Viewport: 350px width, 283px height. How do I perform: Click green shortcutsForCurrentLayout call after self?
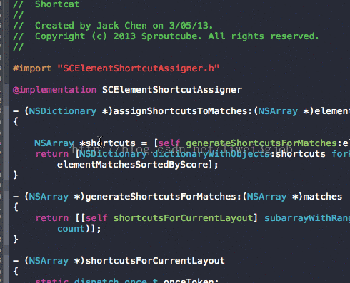[183, 218]
